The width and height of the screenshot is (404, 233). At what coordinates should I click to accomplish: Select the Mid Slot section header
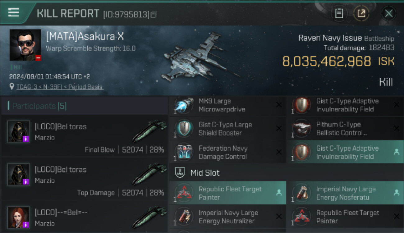(x=205, y=173)
